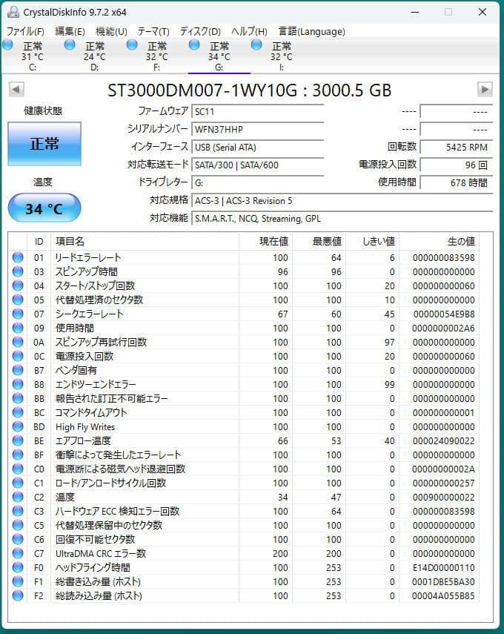Click the 生の値 column header
Image resolution: width=504 pixels, height=634 pixels.
click(x=439, y=242)
